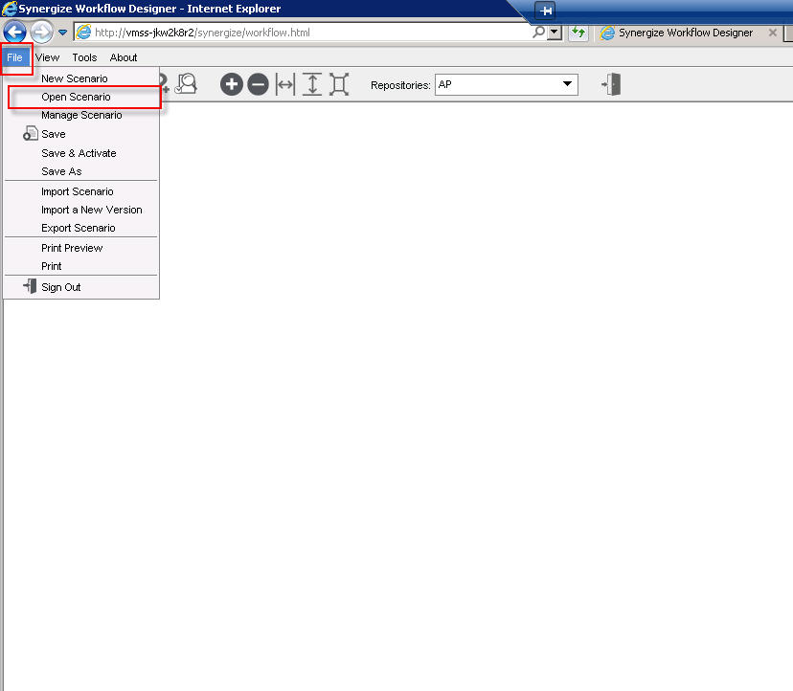The image size is (793, 691).
Task: Click the zoom in plus icon
Action: pos(232,84)
